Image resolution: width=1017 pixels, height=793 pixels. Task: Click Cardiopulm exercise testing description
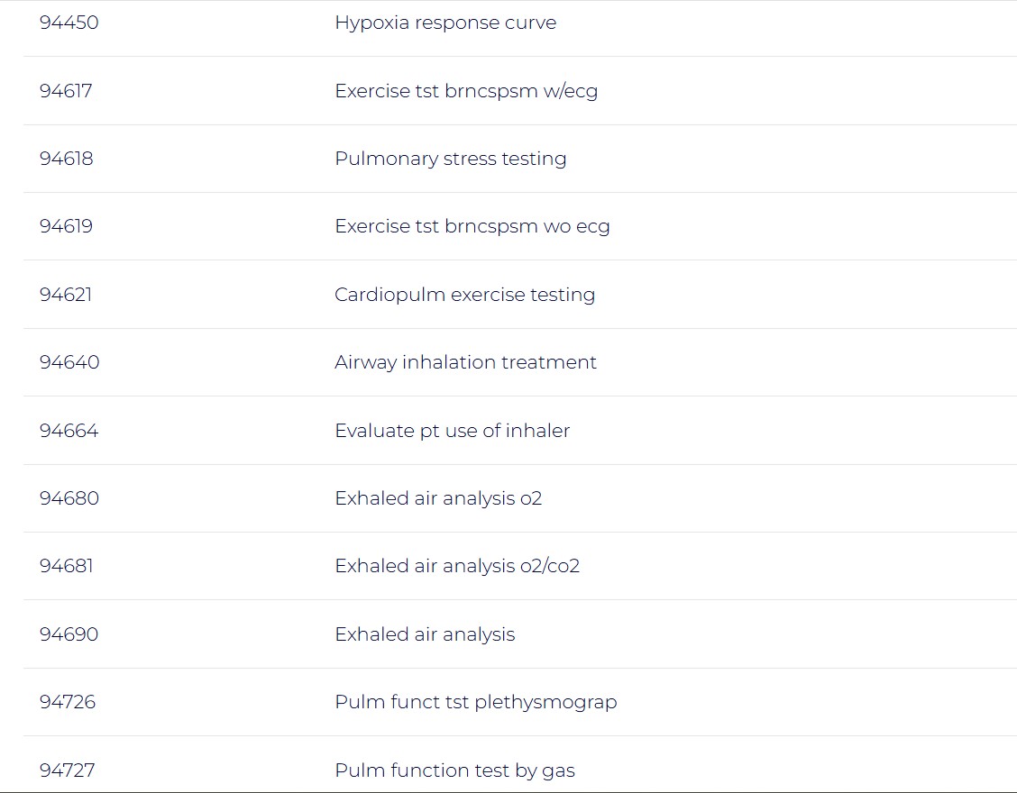[465, 295]
